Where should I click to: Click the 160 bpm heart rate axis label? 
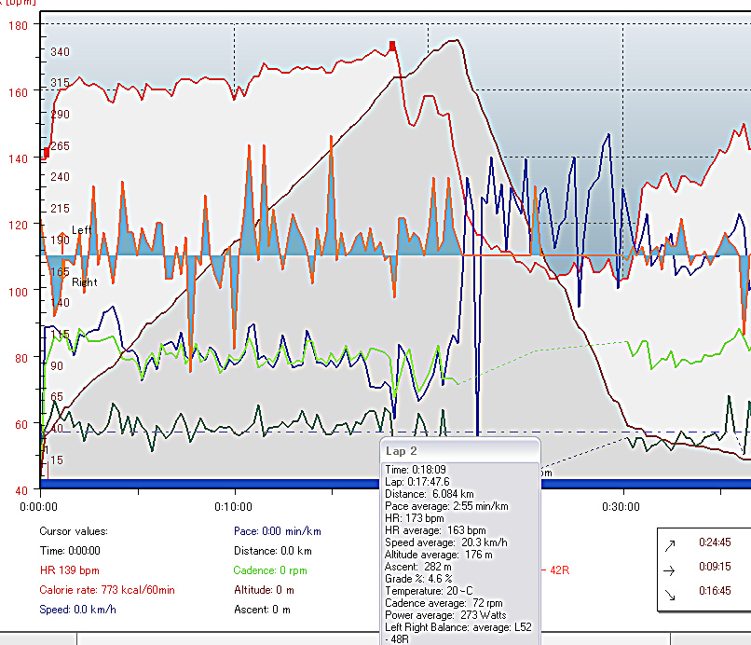click(19, 92)
